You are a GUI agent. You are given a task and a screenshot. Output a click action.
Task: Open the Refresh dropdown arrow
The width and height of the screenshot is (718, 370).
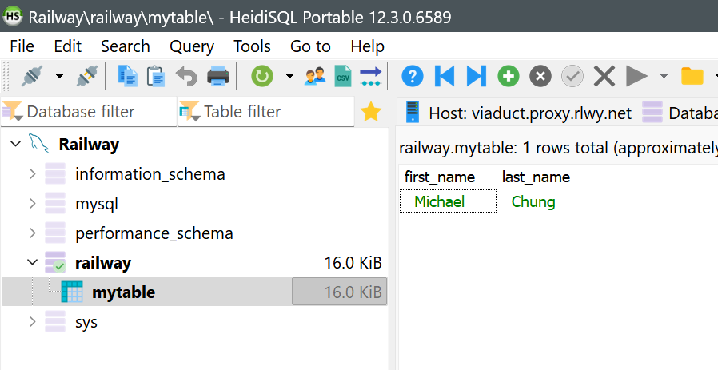(x=289, y=76)
